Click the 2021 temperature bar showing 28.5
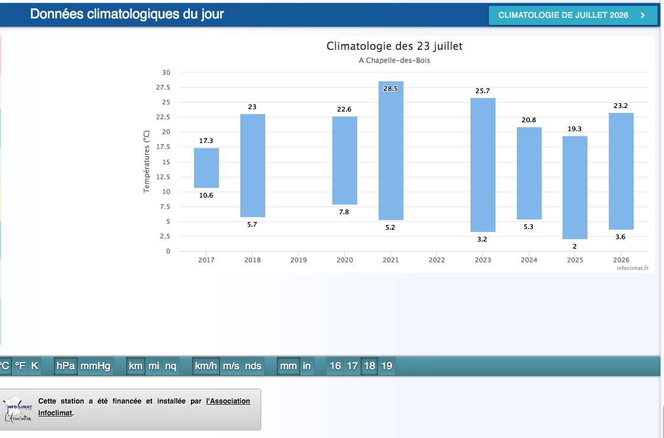This screenshot has height=438, width=664. coord(391,151)
